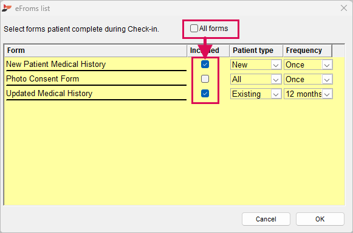Enable the All forms checkbox
This screenshot has width=353, height=233.
194,29
